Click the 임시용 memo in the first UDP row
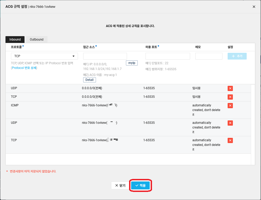The image size is (261, 200). (196, 88)
